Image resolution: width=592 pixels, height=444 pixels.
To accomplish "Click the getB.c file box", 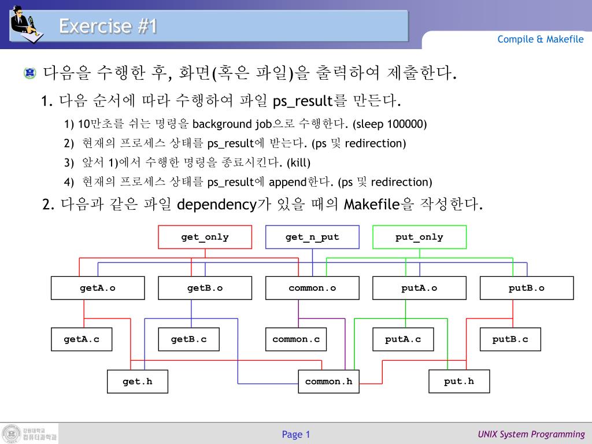I will point(189,339).
